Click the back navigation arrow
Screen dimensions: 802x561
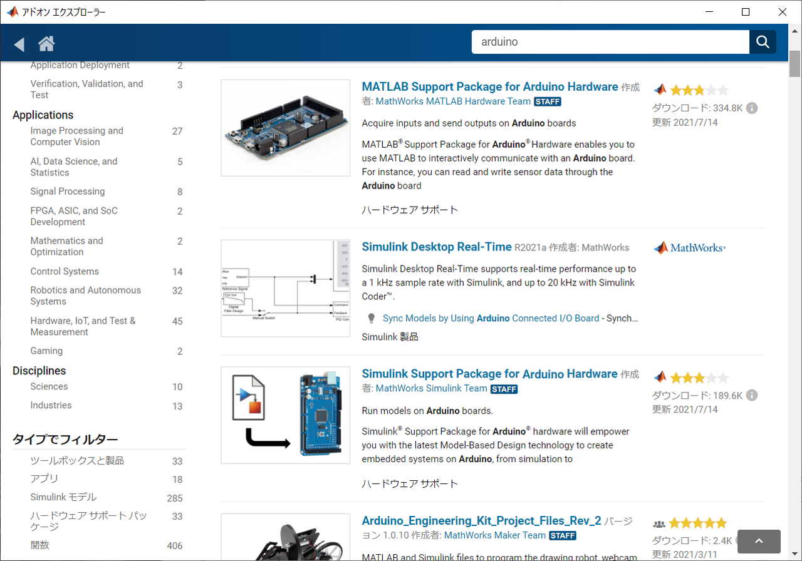19,44
